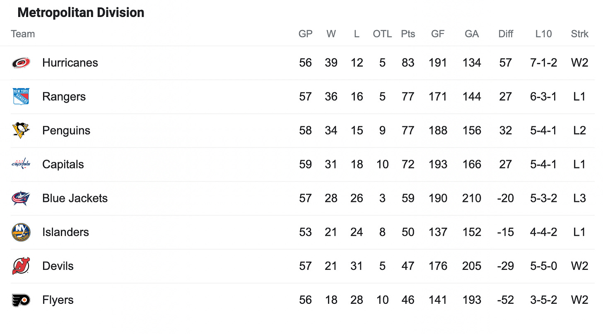603x334 pixels.
Task: Select the Rangers team name
Action: [64, 97]
